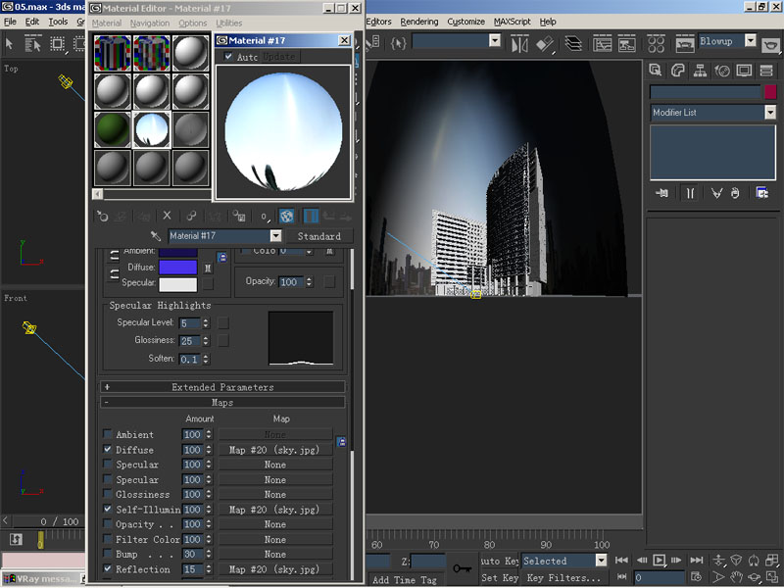Click the Show Map in Viewport icon
This screenshot has height=588, width=784.
coord(286,216)
